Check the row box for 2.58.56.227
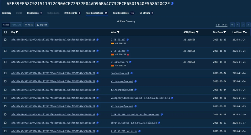Viewport: 251px width, 135px height. 5,40
